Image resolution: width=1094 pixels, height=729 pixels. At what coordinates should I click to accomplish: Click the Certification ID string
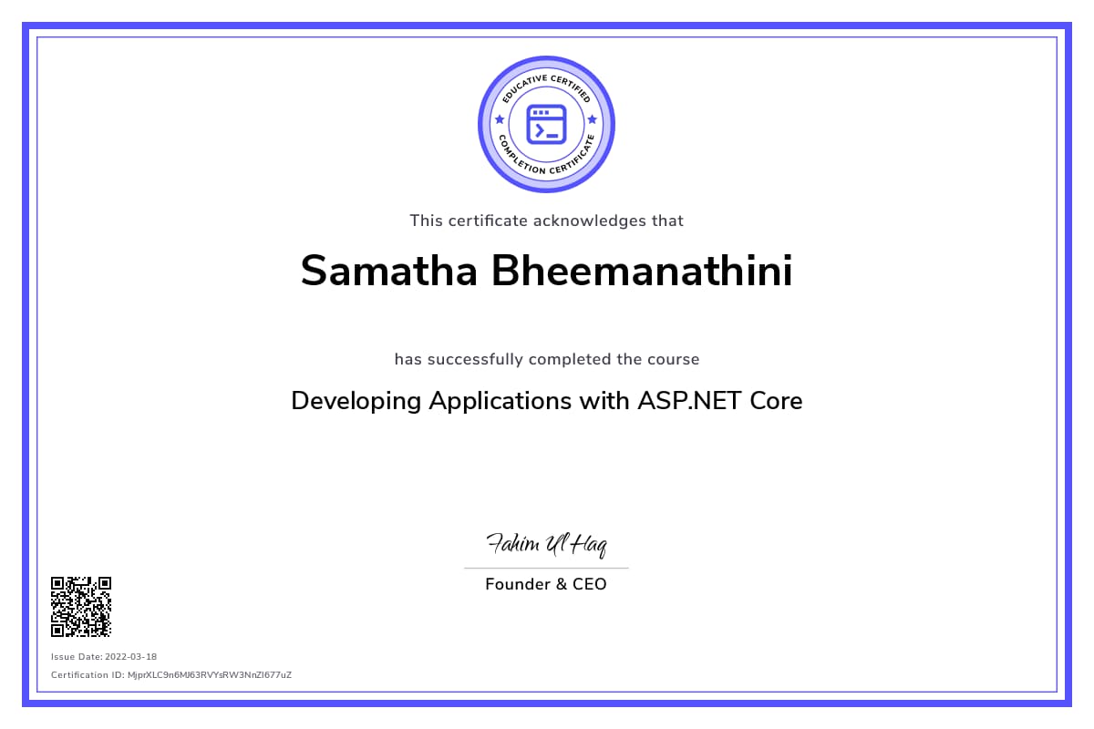pos(170,675)
